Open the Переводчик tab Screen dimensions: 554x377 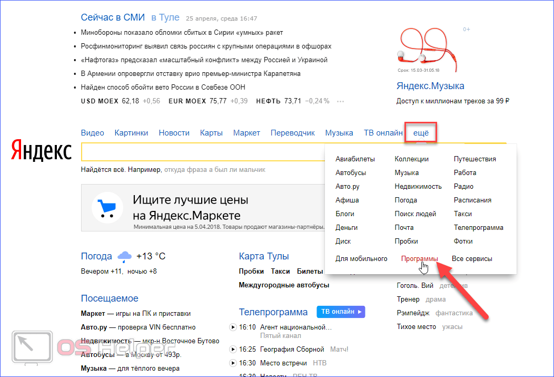(x=293, y=133)
